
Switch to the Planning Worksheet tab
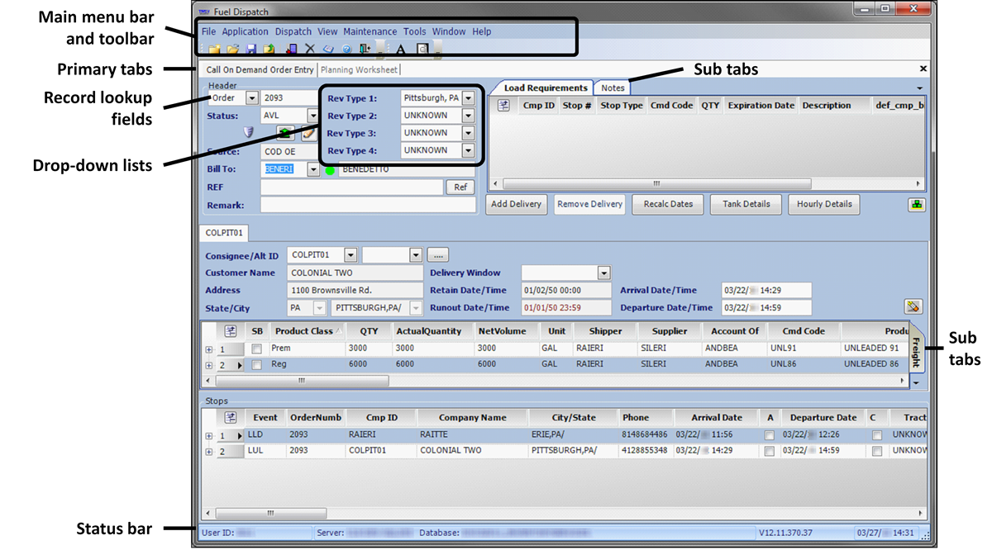(x=359, y=70)
